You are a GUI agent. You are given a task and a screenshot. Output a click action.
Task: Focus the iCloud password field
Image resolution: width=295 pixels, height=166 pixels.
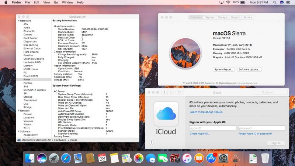click(262, 128)
